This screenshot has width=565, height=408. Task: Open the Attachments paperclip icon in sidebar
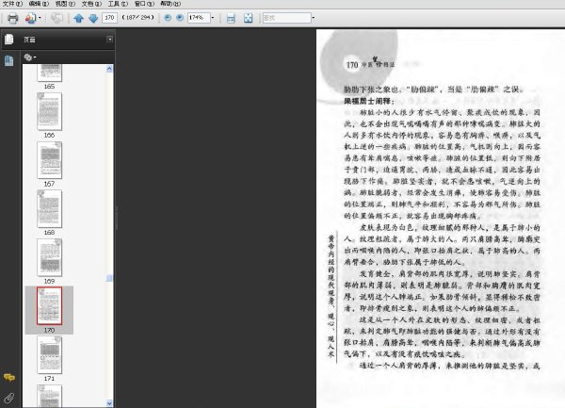9,398
